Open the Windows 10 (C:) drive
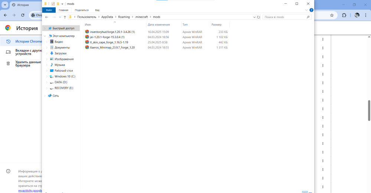The width and height of the screenshot is (371, 193). point(65,77)
